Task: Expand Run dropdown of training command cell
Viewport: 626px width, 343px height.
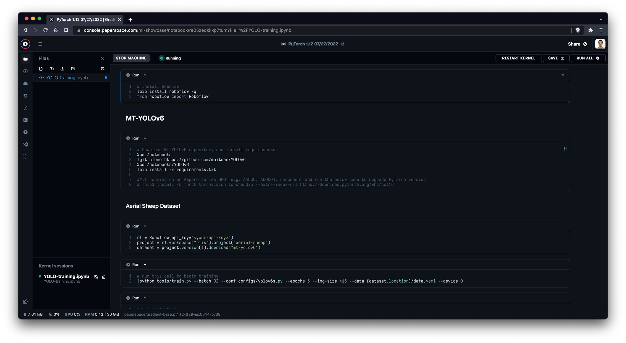Action: click(x=145, y=265)
